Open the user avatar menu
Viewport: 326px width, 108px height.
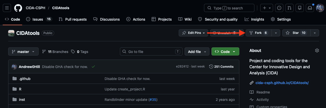click(x=320, y=8)
